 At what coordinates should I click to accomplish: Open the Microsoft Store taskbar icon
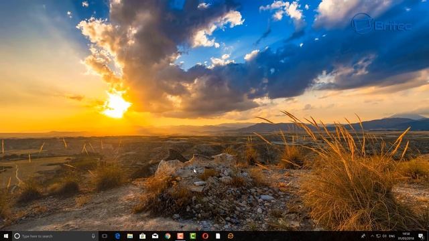point(143,236)
